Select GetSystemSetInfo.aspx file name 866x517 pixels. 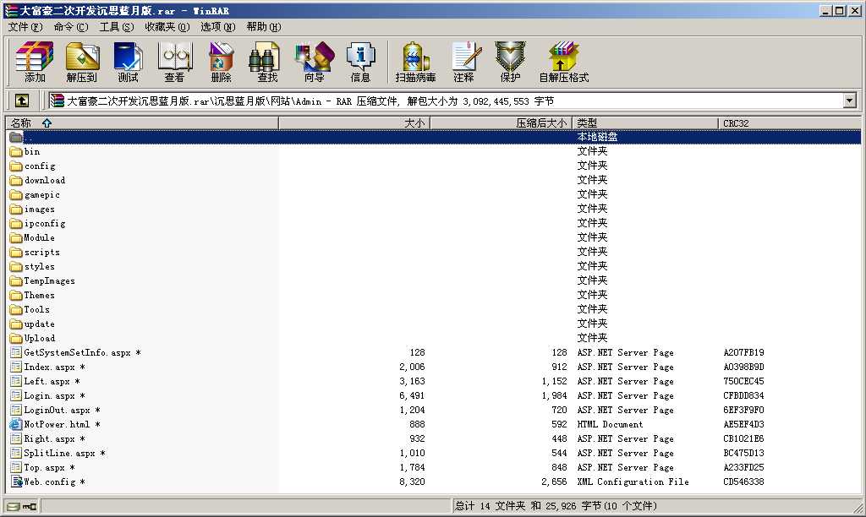point(82,352)
